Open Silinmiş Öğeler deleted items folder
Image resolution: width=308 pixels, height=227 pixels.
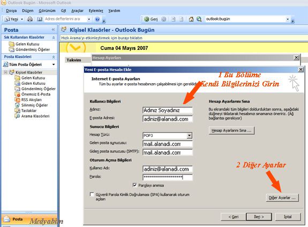pos(34,105)
